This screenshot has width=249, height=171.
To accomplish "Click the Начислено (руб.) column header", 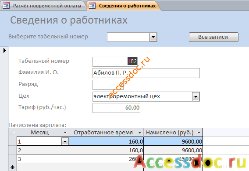I will point(173,133).
